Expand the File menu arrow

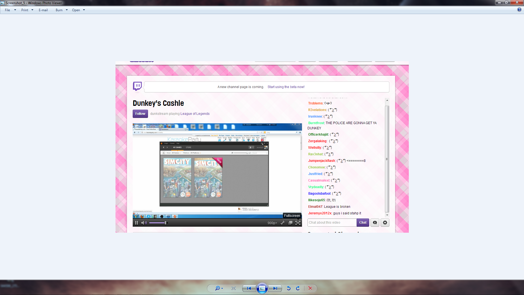pyautogui.click(x=15, y=10)
